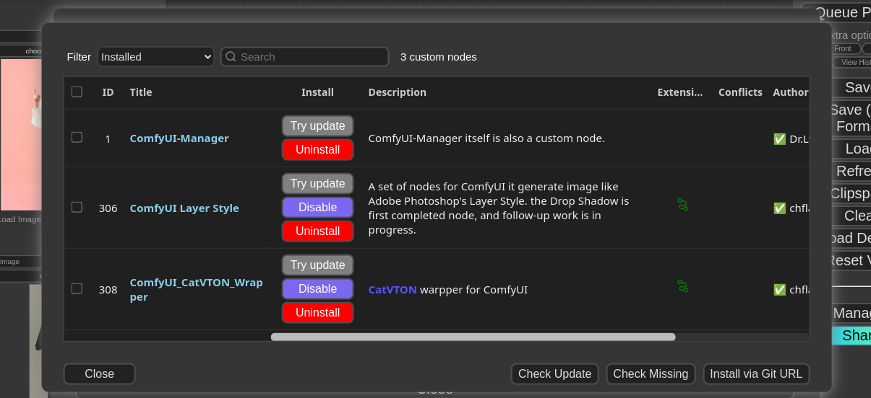Sort the table by the Title column header
Viewport: 871px width, 398px height.
pos(141,92)
